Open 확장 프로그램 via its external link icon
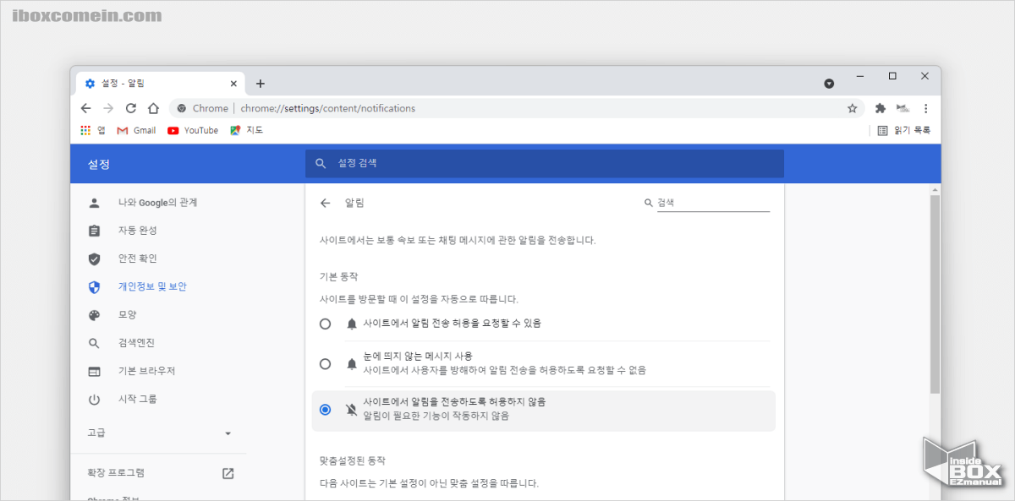The image size is (1015, 501). click(x=227, y=472)
